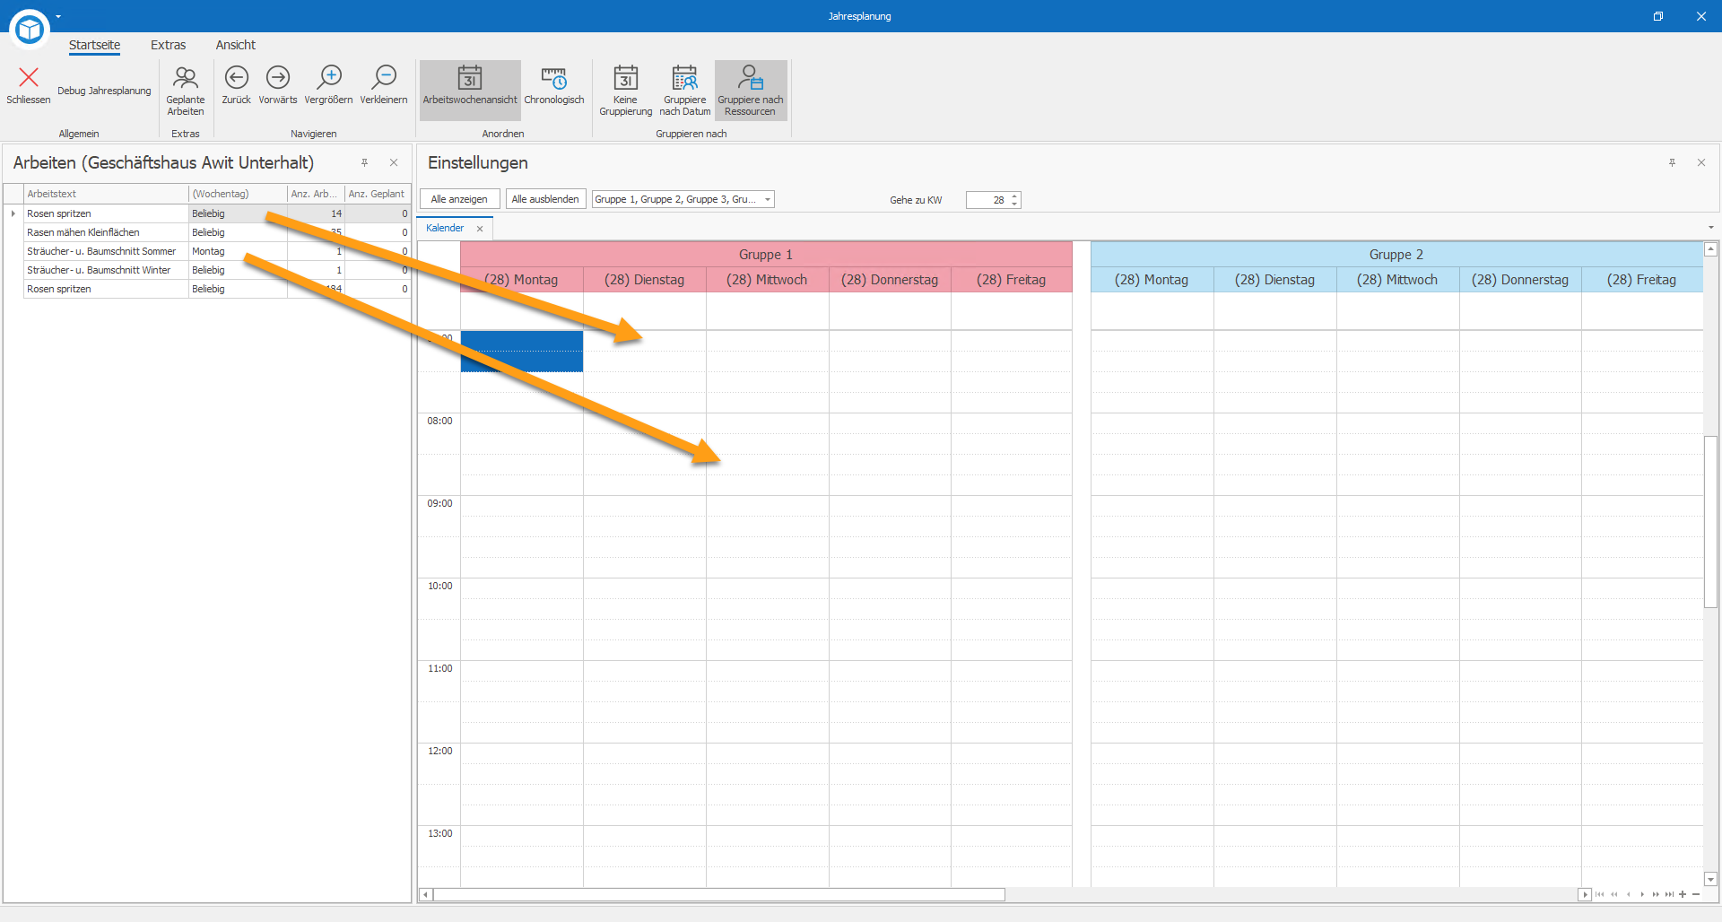The height and width of the screenshot is (922, 1722).
Task: Decrease visible resources with minus icon
Action: [x=1696, y=894]
